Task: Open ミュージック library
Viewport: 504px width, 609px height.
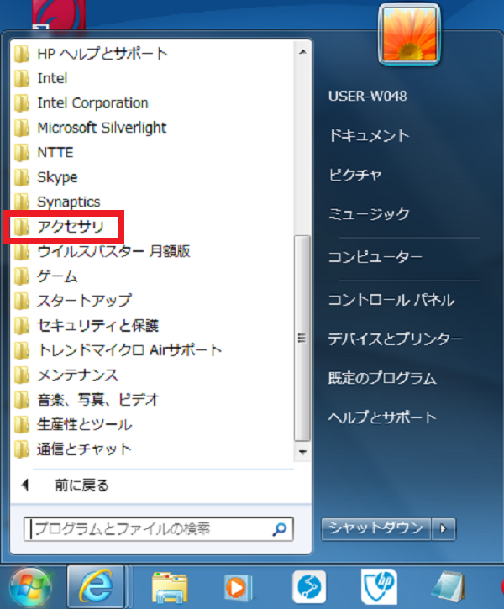Action: point(369,214)
